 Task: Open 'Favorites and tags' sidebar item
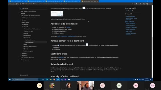coord(28,31)
